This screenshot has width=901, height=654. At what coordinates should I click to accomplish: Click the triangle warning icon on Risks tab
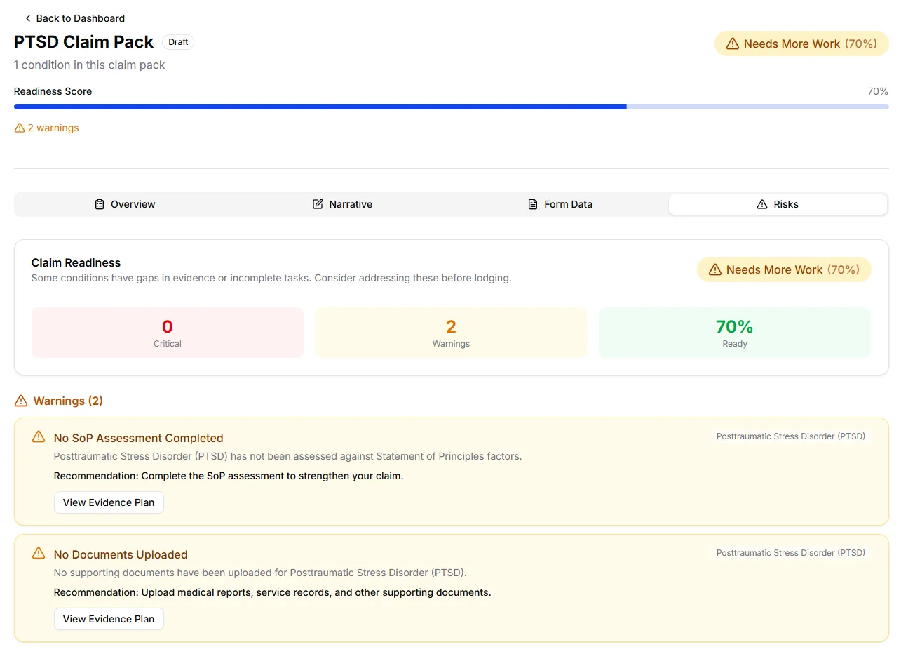(762, 204)
